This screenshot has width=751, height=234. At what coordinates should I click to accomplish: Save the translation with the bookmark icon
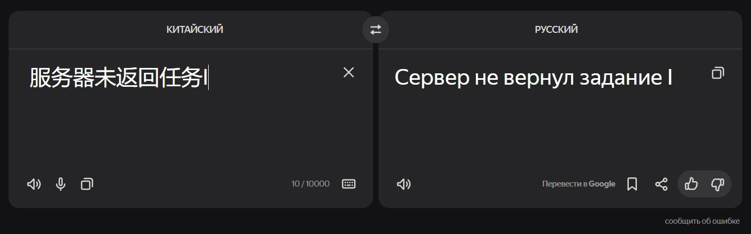click(x=632, y=184)
